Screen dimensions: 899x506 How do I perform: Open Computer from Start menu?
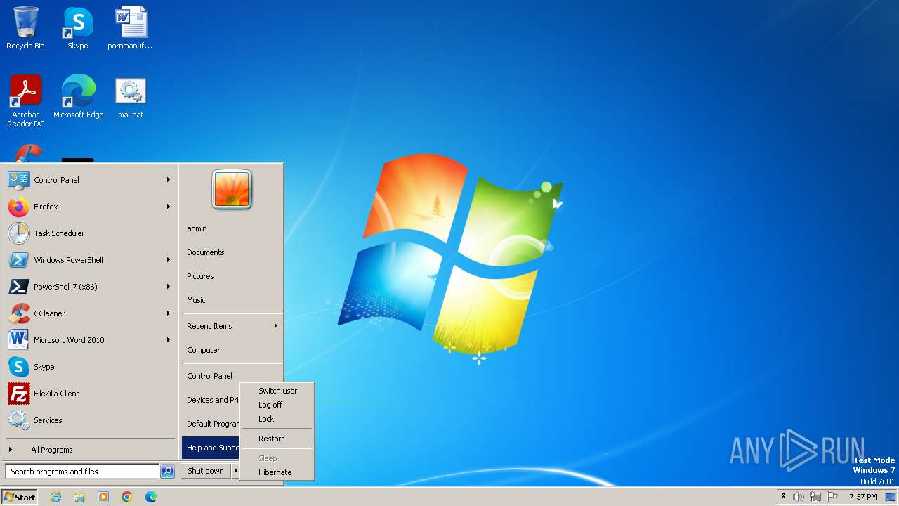pos(232,350)
